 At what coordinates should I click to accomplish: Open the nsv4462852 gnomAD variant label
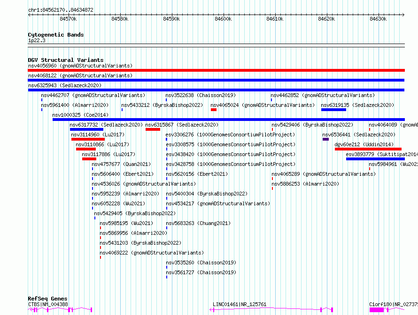click(323, 95)
